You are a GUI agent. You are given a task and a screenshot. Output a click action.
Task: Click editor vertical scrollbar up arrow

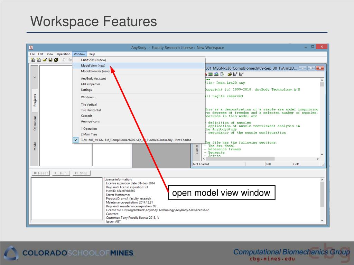[x=322, y=80]
